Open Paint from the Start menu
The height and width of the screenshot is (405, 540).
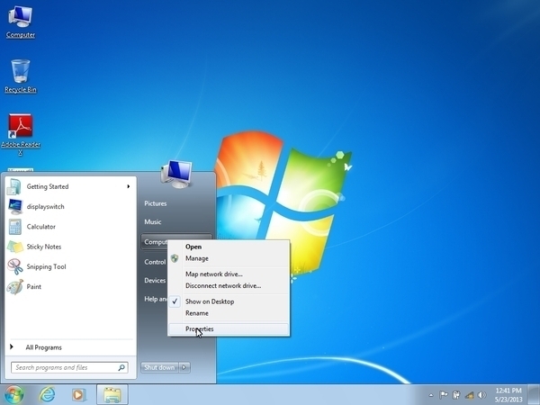[33, 286]
